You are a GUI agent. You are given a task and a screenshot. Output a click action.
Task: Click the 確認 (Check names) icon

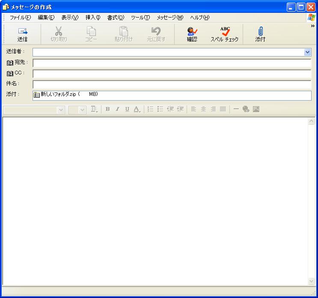click(x=192, y=31)
